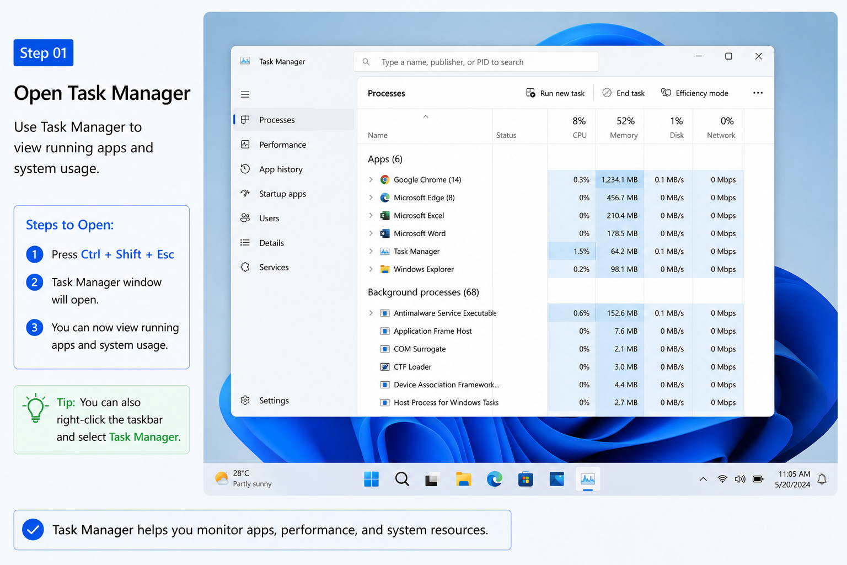Open Settings in Task Manager sidebar
This screenshot has height=565, width=847.
tap(293, 401)
